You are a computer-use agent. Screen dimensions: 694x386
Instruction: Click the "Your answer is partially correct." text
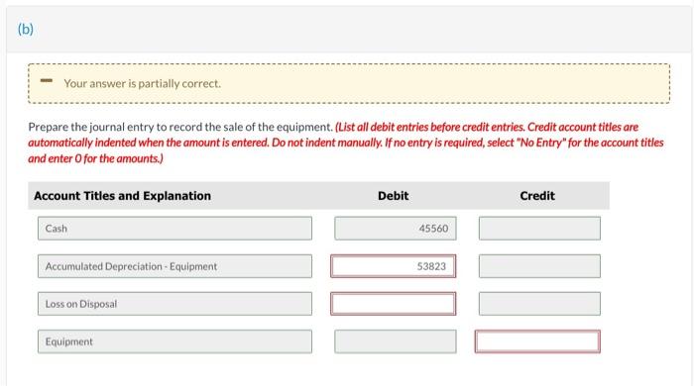[142, 83]
